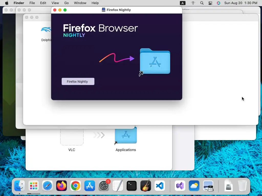
Task: Open the Edit menu
Action: coord(43,3)
